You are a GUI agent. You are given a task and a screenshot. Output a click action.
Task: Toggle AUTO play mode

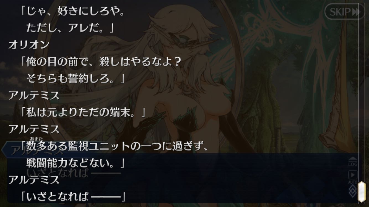click(x=353, y=177)
